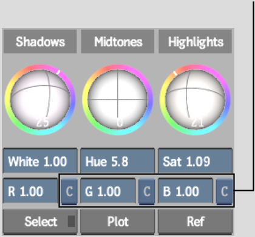Image resolution: width=255 pixels, height=237 pixels.
Task: Toggle the Select button indicator
Action: click(71, 221)
